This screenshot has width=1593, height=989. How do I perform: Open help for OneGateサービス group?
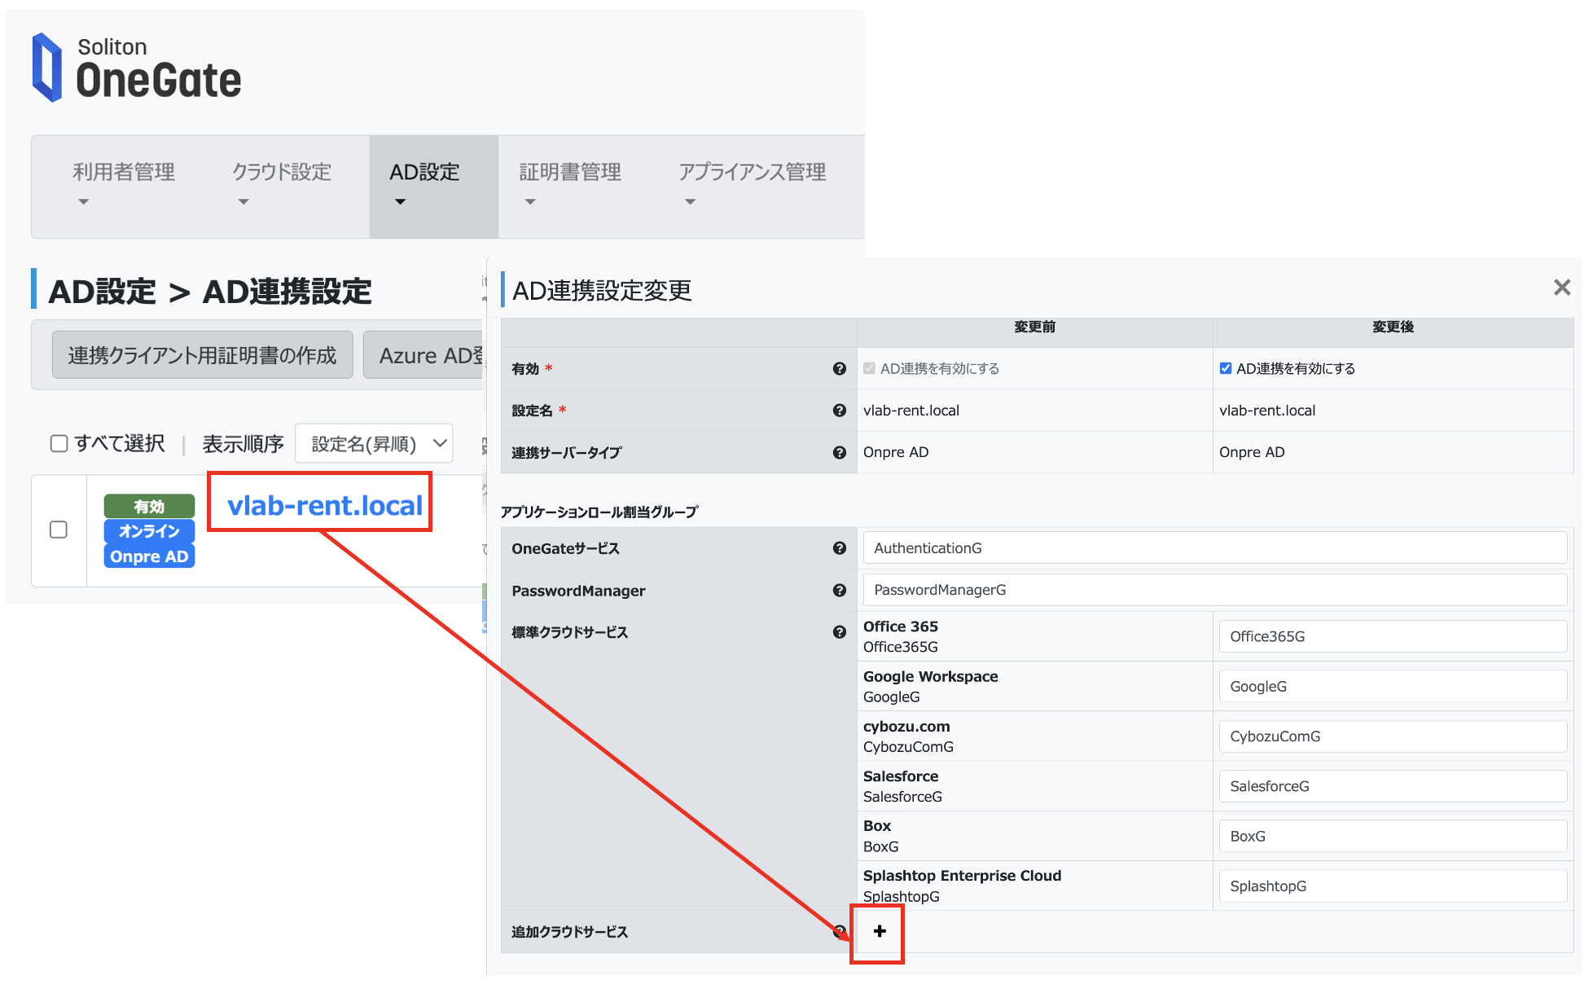point(840,548)
